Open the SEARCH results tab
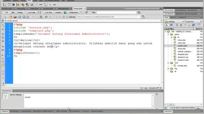Image resolution: width=204 pixels, height=114 pixels. pos(5,111)
